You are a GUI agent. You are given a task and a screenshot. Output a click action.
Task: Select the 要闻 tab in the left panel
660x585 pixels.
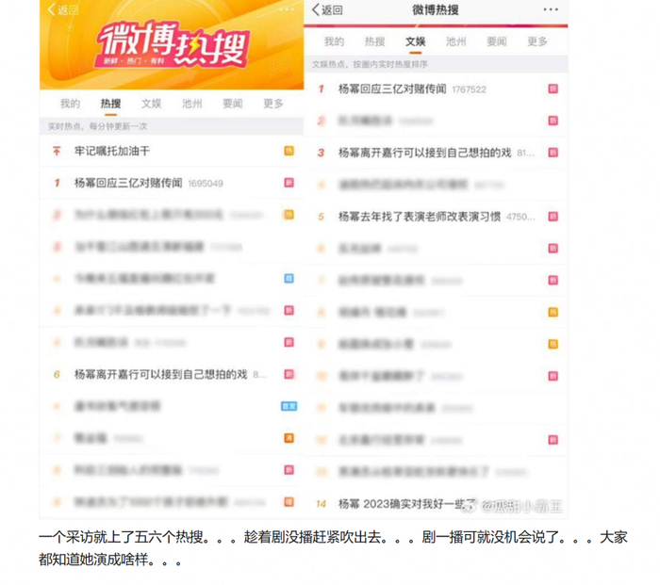coord(232,104)
